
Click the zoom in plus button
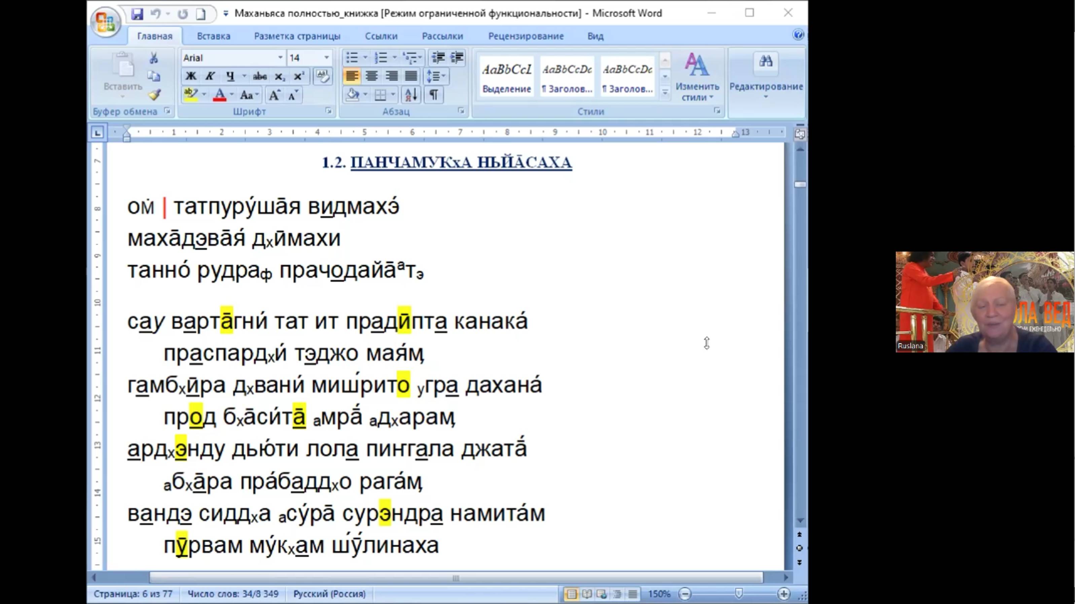click(783, 594)
